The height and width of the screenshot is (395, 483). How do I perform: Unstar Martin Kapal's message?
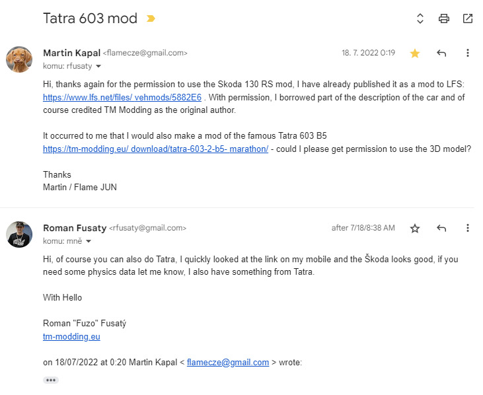[415, 53]
